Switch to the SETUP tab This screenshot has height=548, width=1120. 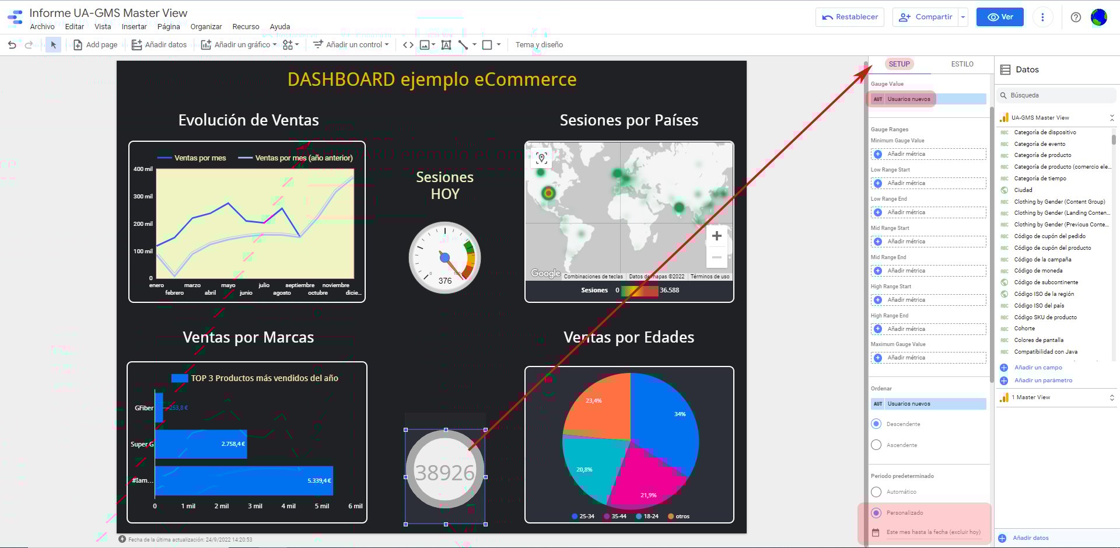click(x=899, y=64)
